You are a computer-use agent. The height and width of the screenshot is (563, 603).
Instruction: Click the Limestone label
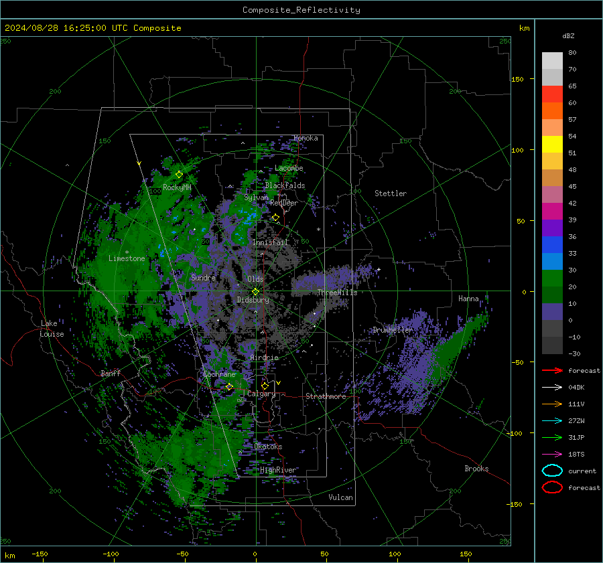(127, 258)
